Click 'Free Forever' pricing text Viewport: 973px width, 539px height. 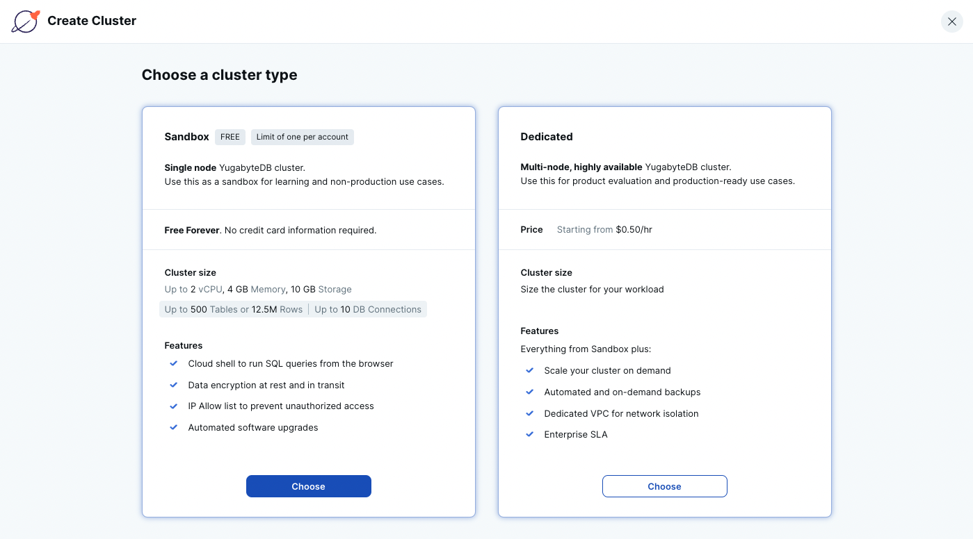pyautogui.click(x=192, y=230)
